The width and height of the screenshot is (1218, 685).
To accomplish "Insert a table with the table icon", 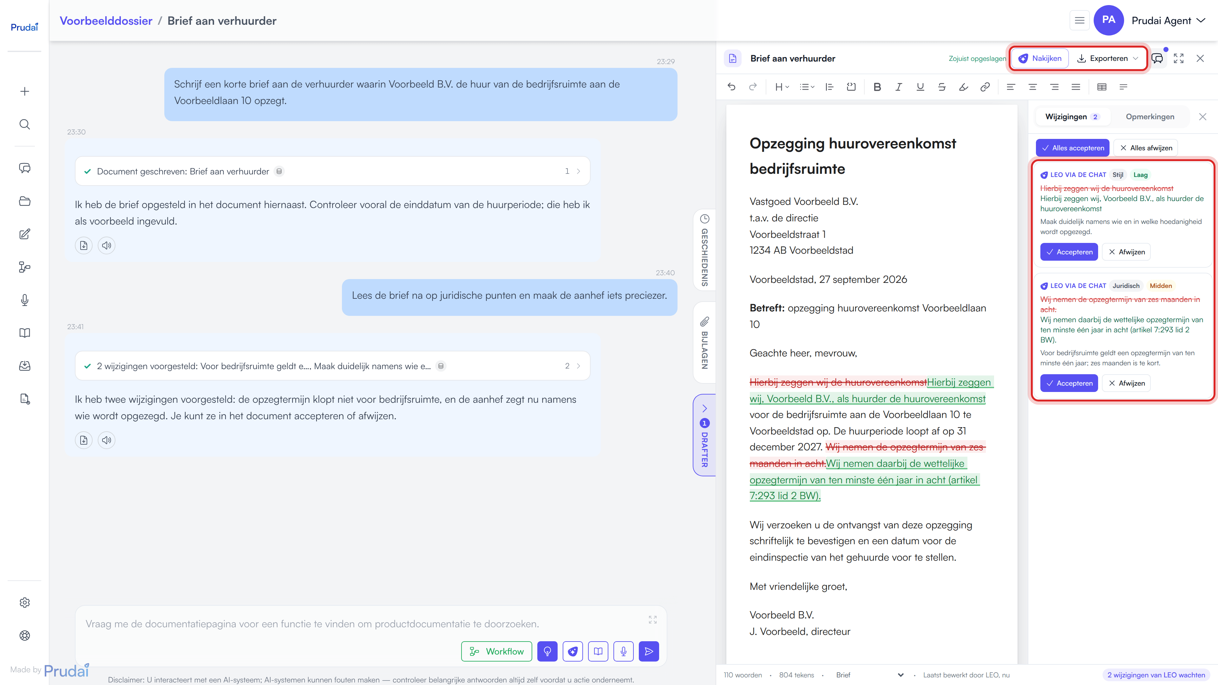I will pos(1102,87).
